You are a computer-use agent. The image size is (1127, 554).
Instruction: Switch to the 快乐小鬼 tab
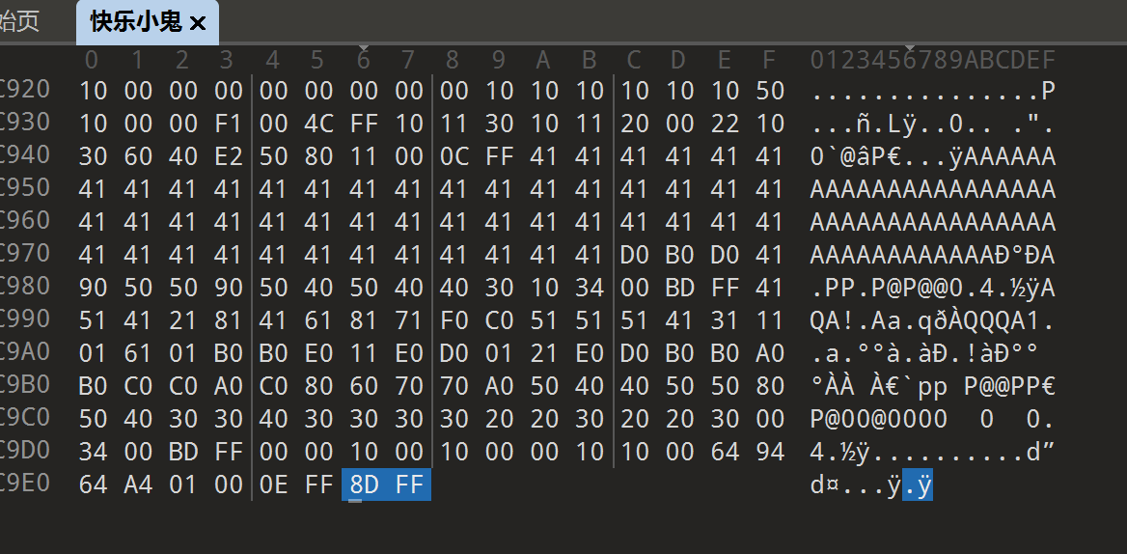coord(135,22)
